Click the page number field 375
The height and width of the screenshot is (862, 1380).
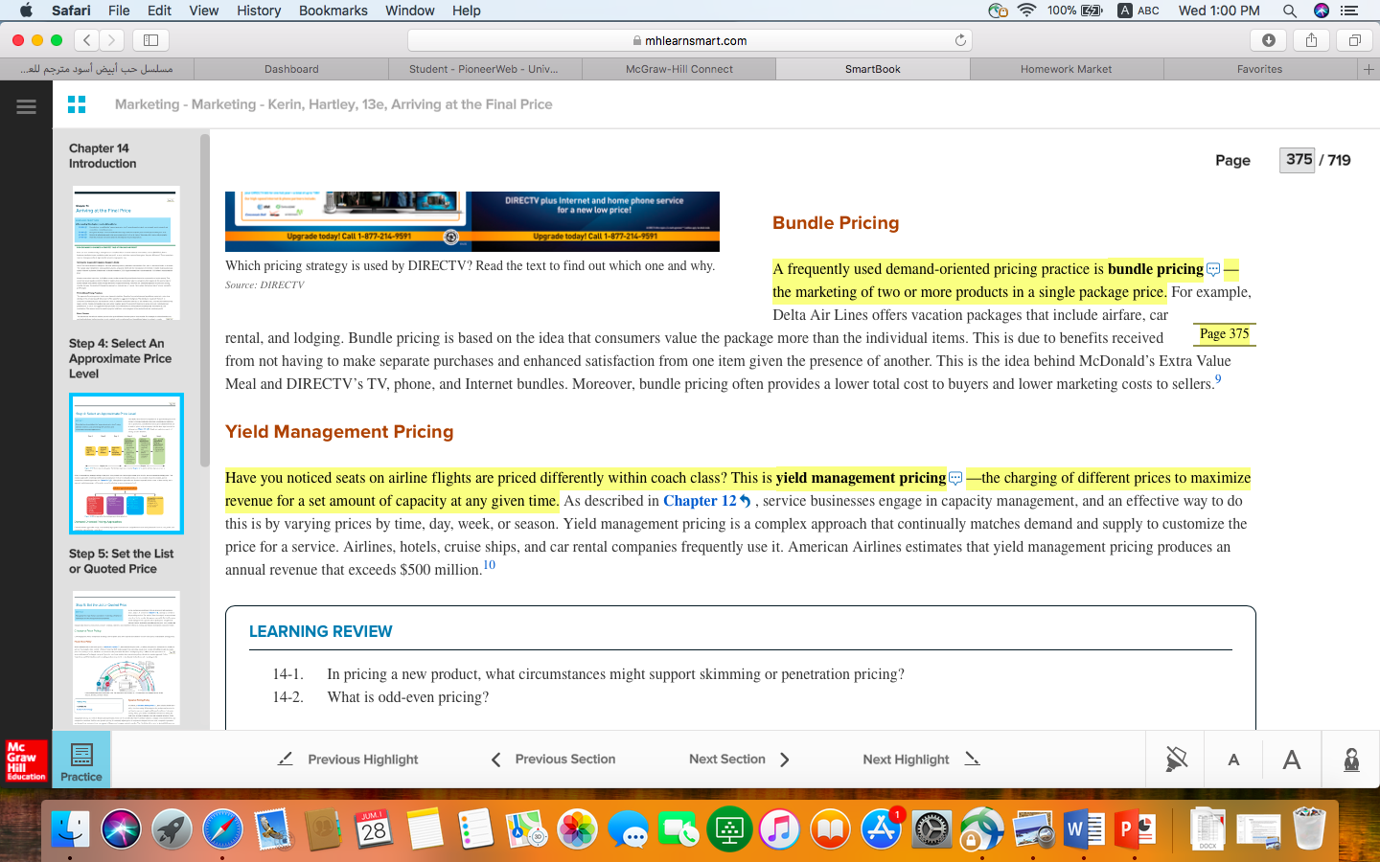(x=1299, y=160)
